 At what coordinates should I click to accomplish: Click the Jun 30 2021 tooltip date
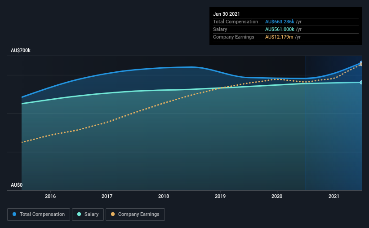[227, 14]
